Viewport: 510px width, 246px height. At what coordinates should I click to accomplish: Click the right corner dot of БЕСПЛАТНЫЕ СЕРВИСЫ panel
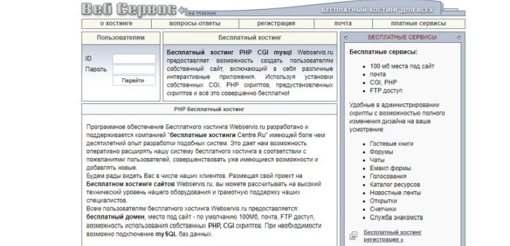pyautogui.click(x=459, y=38)
